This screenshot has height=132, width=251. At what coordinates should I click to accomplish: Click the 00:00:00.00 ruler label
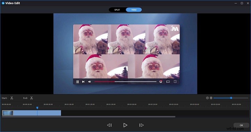[6, 105]
